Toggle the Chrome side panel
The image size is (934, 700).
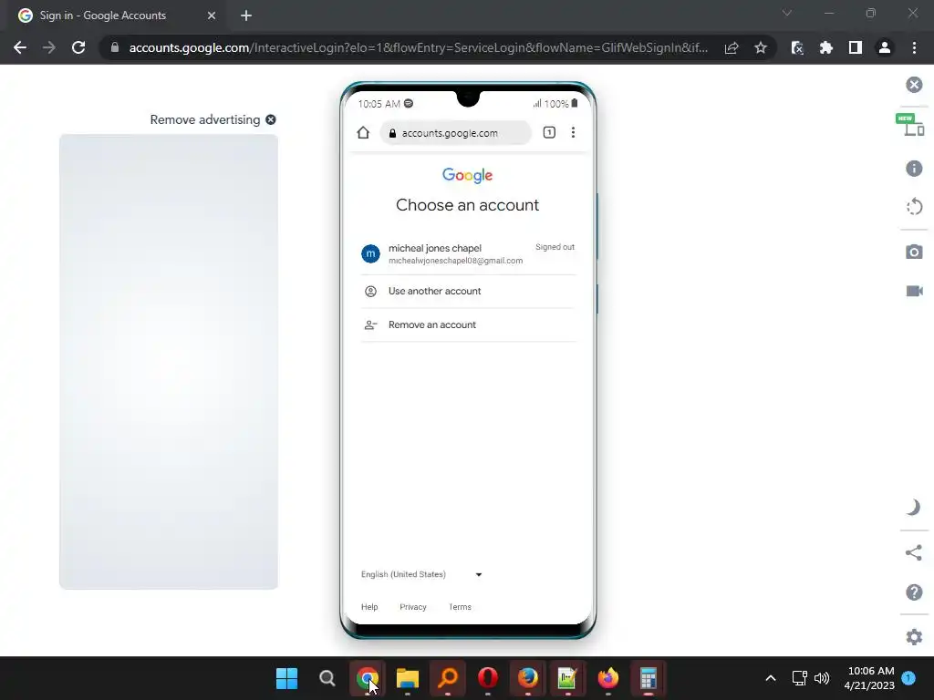(x=856, y=47)
